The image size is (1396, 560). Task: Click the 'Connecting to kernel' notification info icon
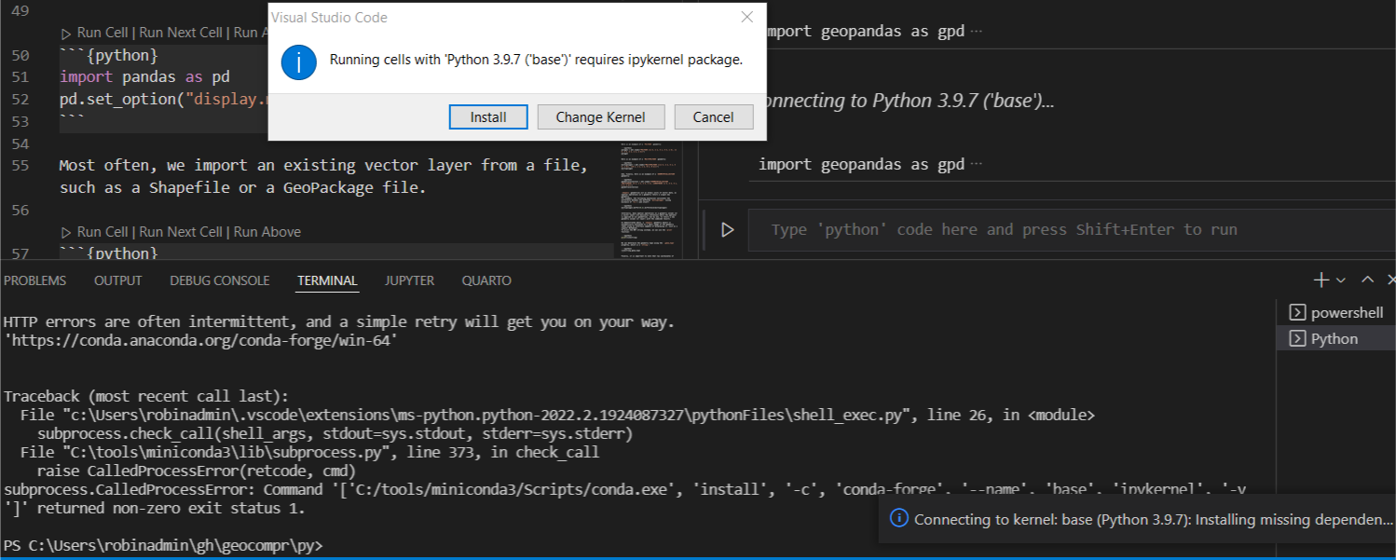897,519
